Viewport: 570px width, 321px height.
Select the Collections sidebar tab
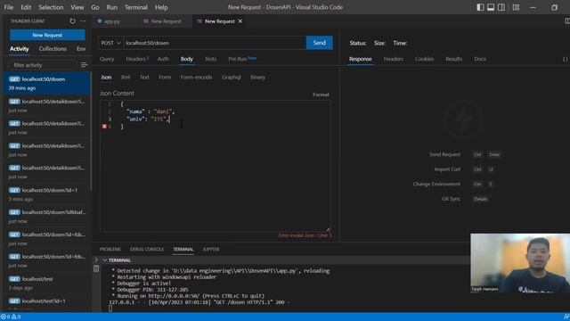coord(53,48)
